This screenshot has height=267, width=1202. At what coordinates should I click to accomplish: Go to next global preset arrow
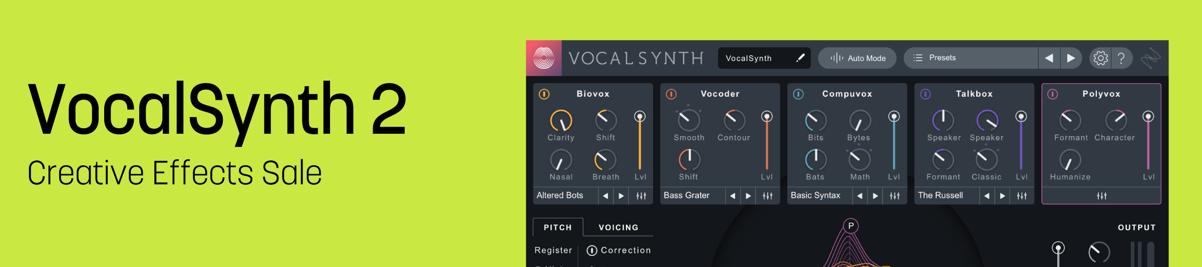coord(1071,58)
